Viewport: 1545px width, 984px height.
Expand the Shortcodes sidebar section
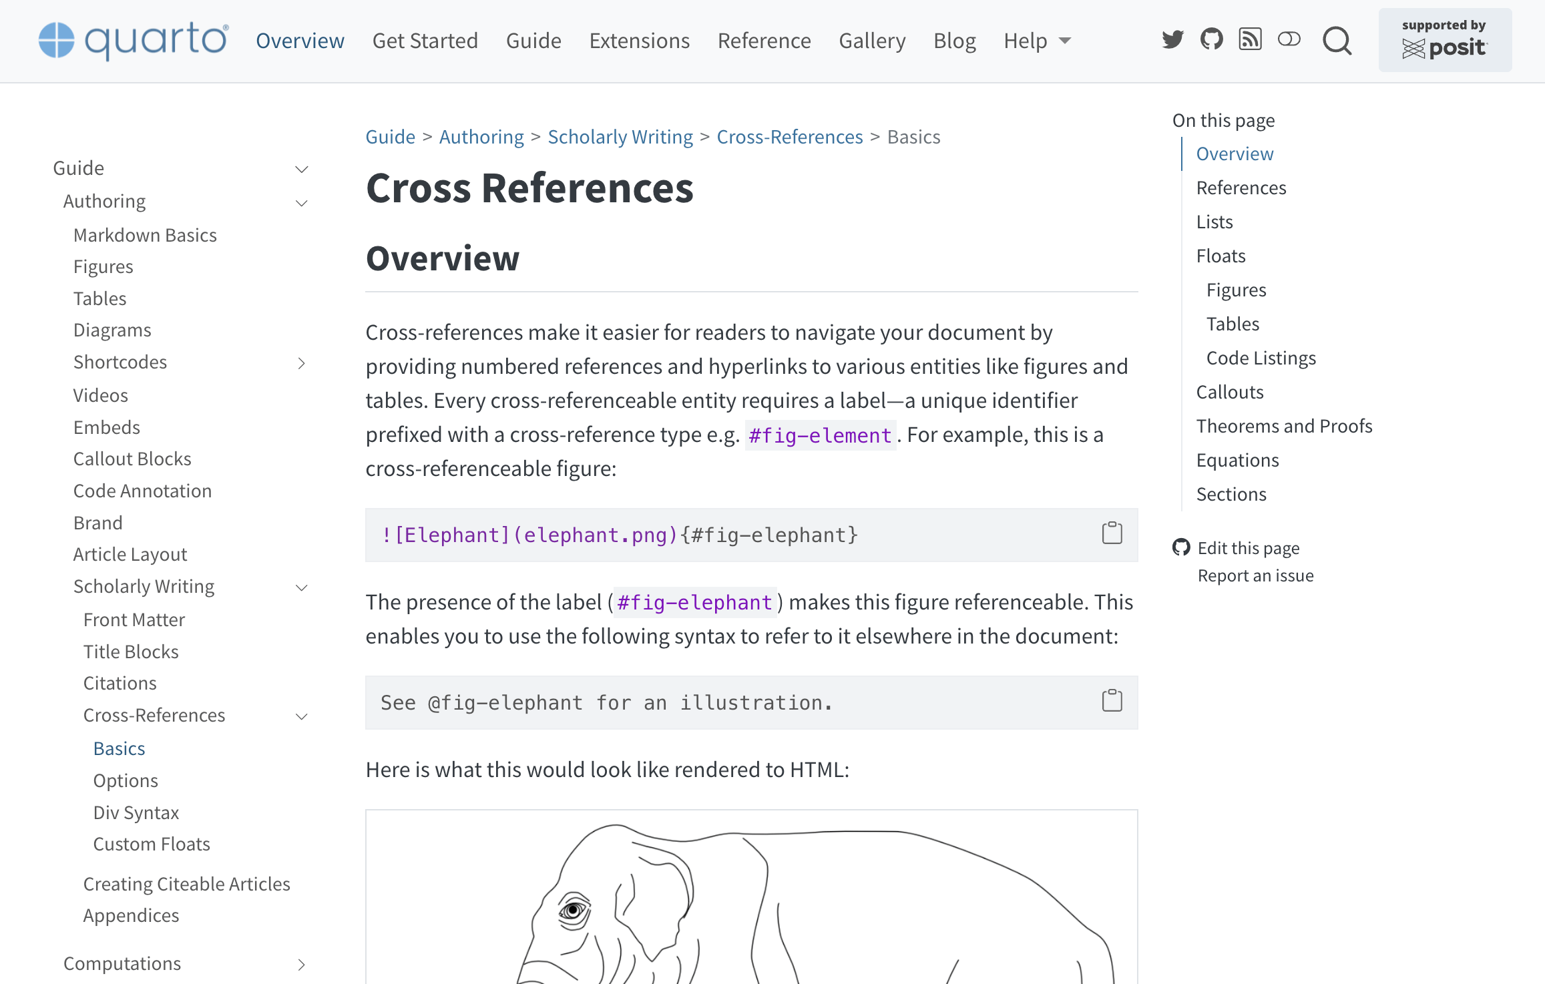pyautogui.click(x=302, y=363)
